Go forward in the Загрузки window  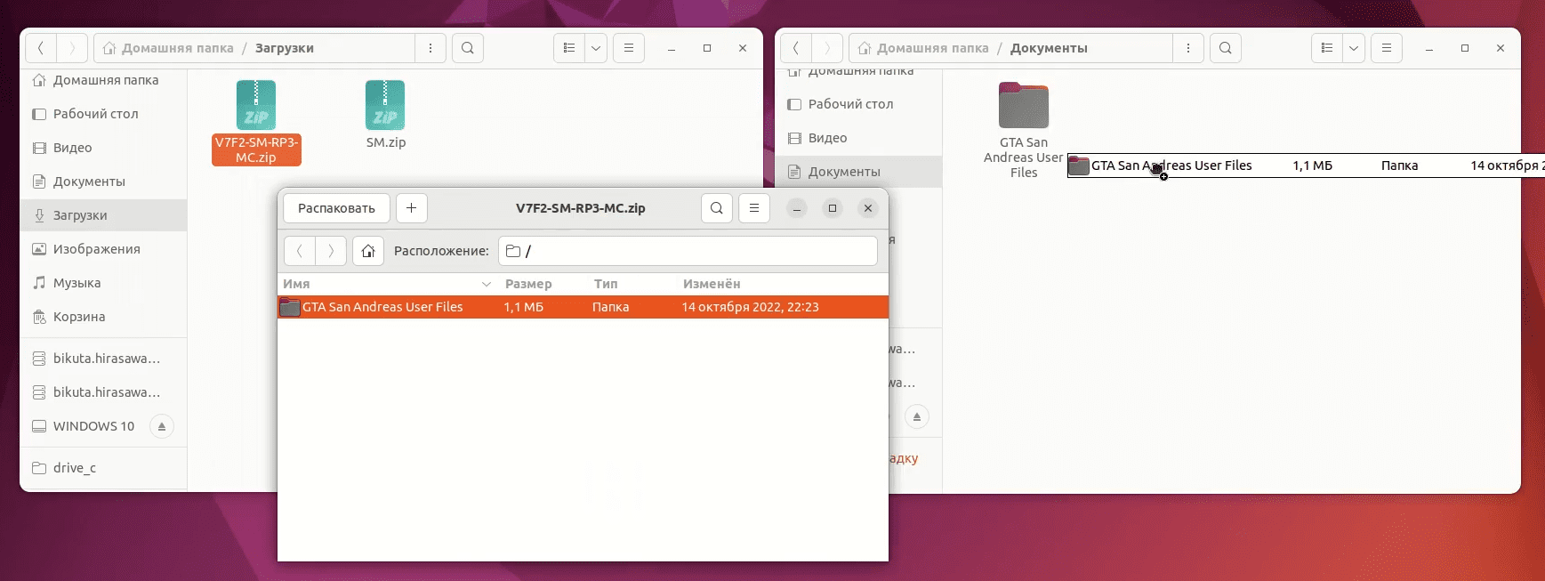pos(72,48)
